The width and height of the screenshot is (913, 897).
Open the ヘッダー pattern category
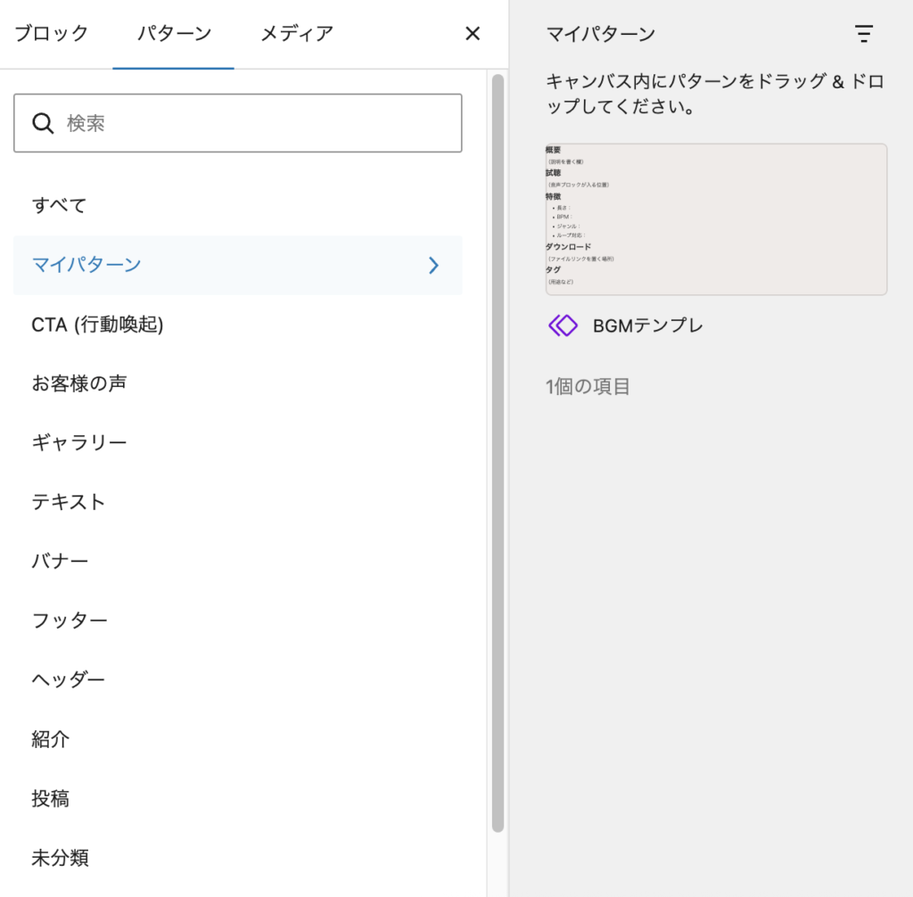[69, 679]
